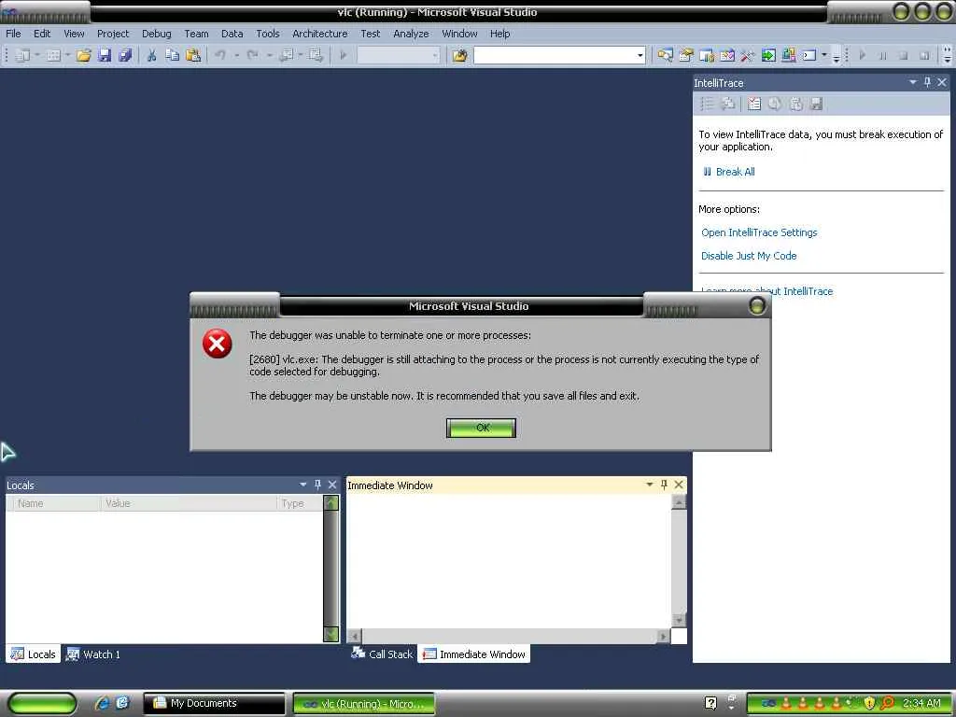956x717 pixels.
Task: Click the IntelliTrace save recording icon
Action: click(816, 105)
